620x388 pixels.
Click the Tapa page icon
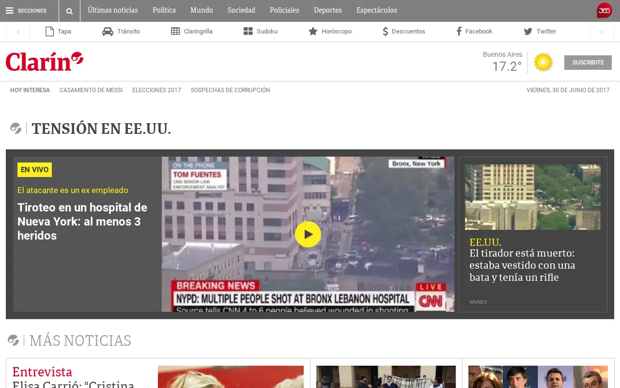tap(49, 32)
